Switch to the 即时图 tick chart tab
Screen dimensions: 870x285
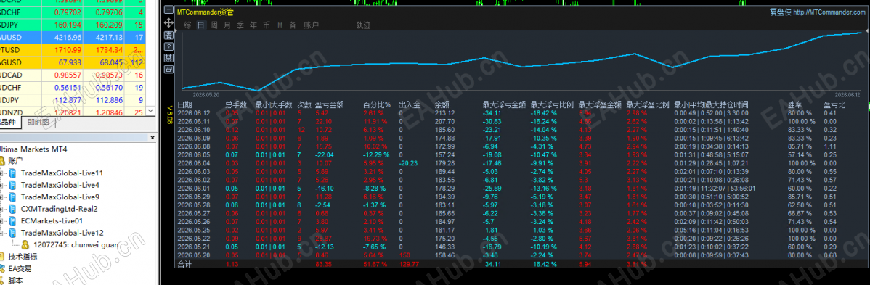coord(38,123)
